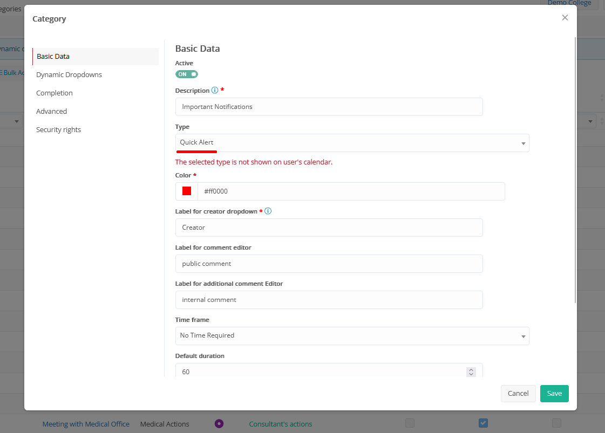
Task: Click the Meeting with Medical Office link
Action: (x=86, y=424)
